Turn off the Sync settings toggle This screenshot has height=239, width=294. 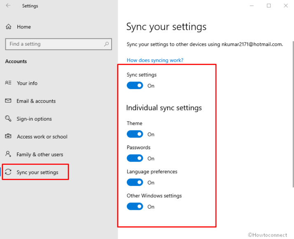135,86
